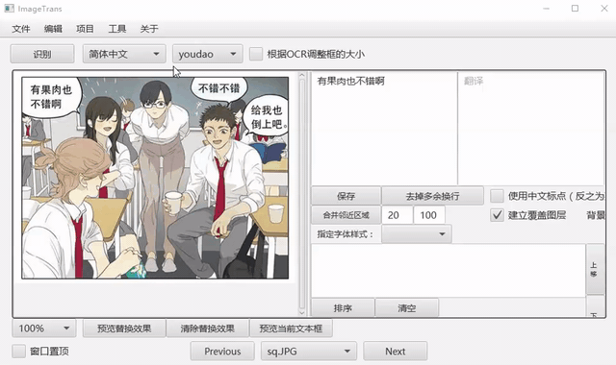
Task: Click the image panel scroll up arrow
Action: (x=301, y=75)
